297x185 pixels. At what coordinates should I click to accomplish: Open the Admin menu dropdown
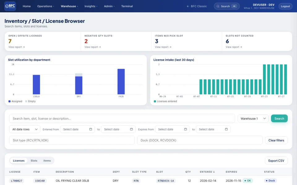[109, 6]
